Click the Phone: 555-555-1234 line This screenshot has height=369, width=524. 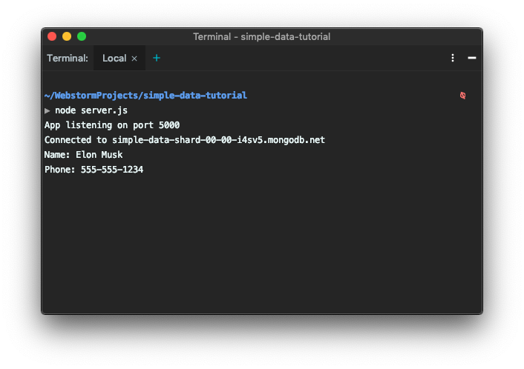[94, 170]
